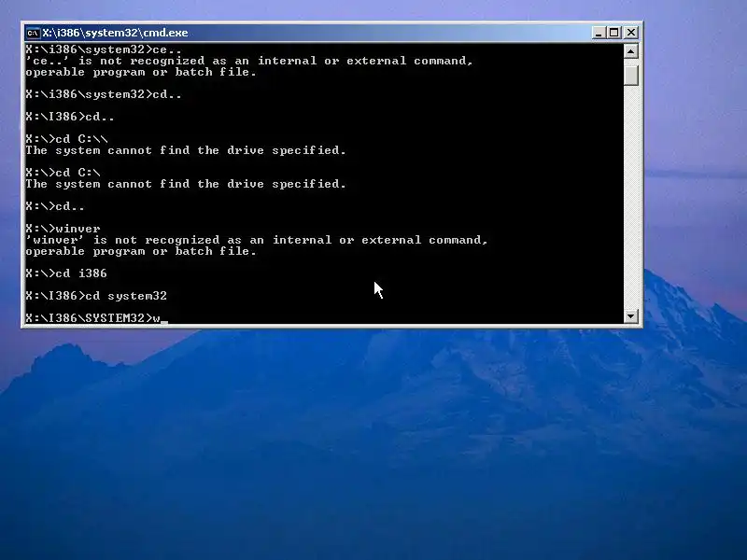Viewport: 747px width, 560px height.
Task: Close the cmd.exe console window
Action: (631, 33)
